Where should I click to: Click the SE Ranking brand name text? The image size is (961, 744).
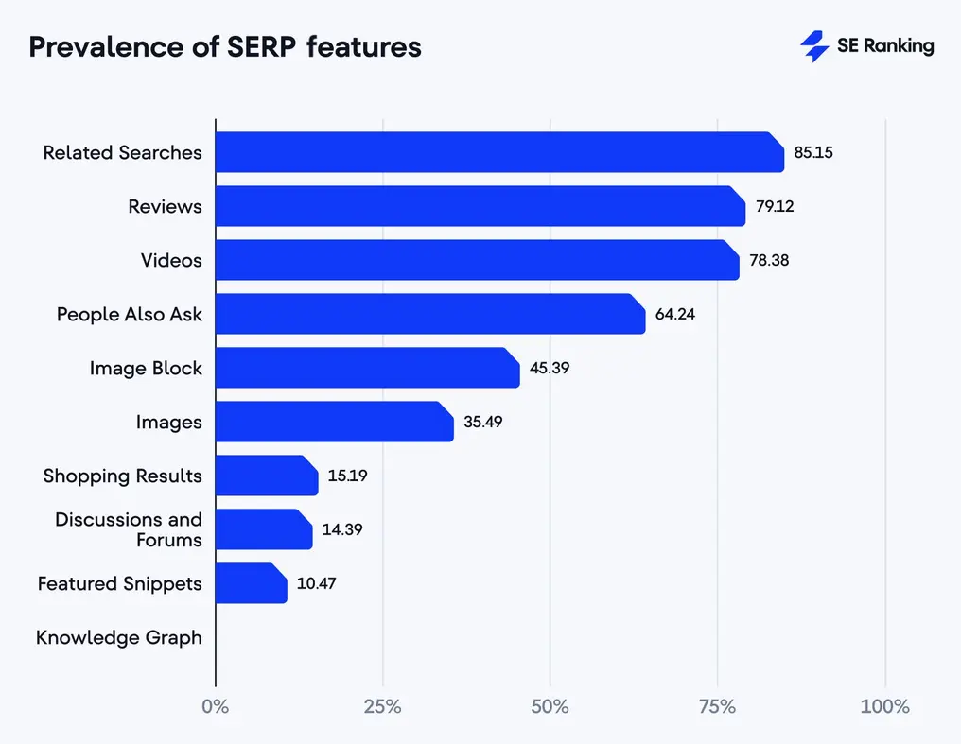click(885, 45)
